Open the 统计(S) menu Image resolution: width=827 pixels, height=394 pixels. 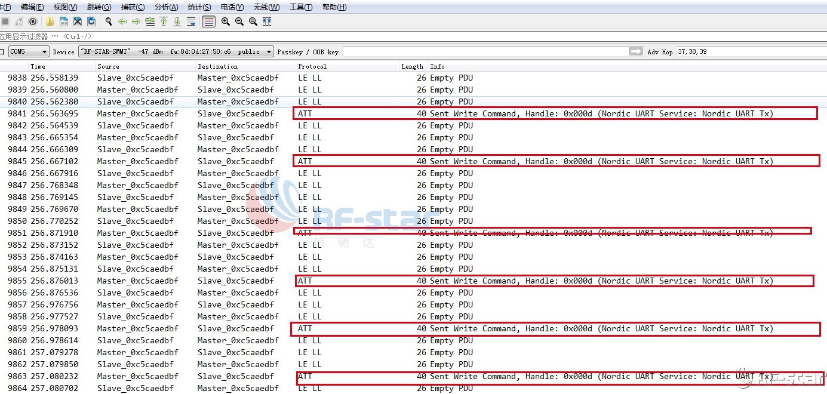click(199, 7)
